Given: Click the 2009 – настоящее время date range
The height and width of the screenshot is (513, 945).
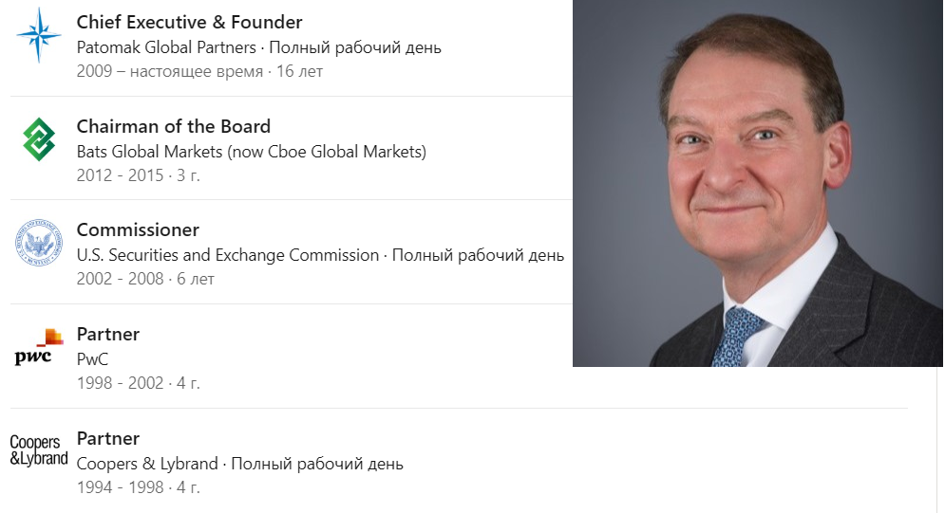Looking at the screenshot, I should coord(169,72).
